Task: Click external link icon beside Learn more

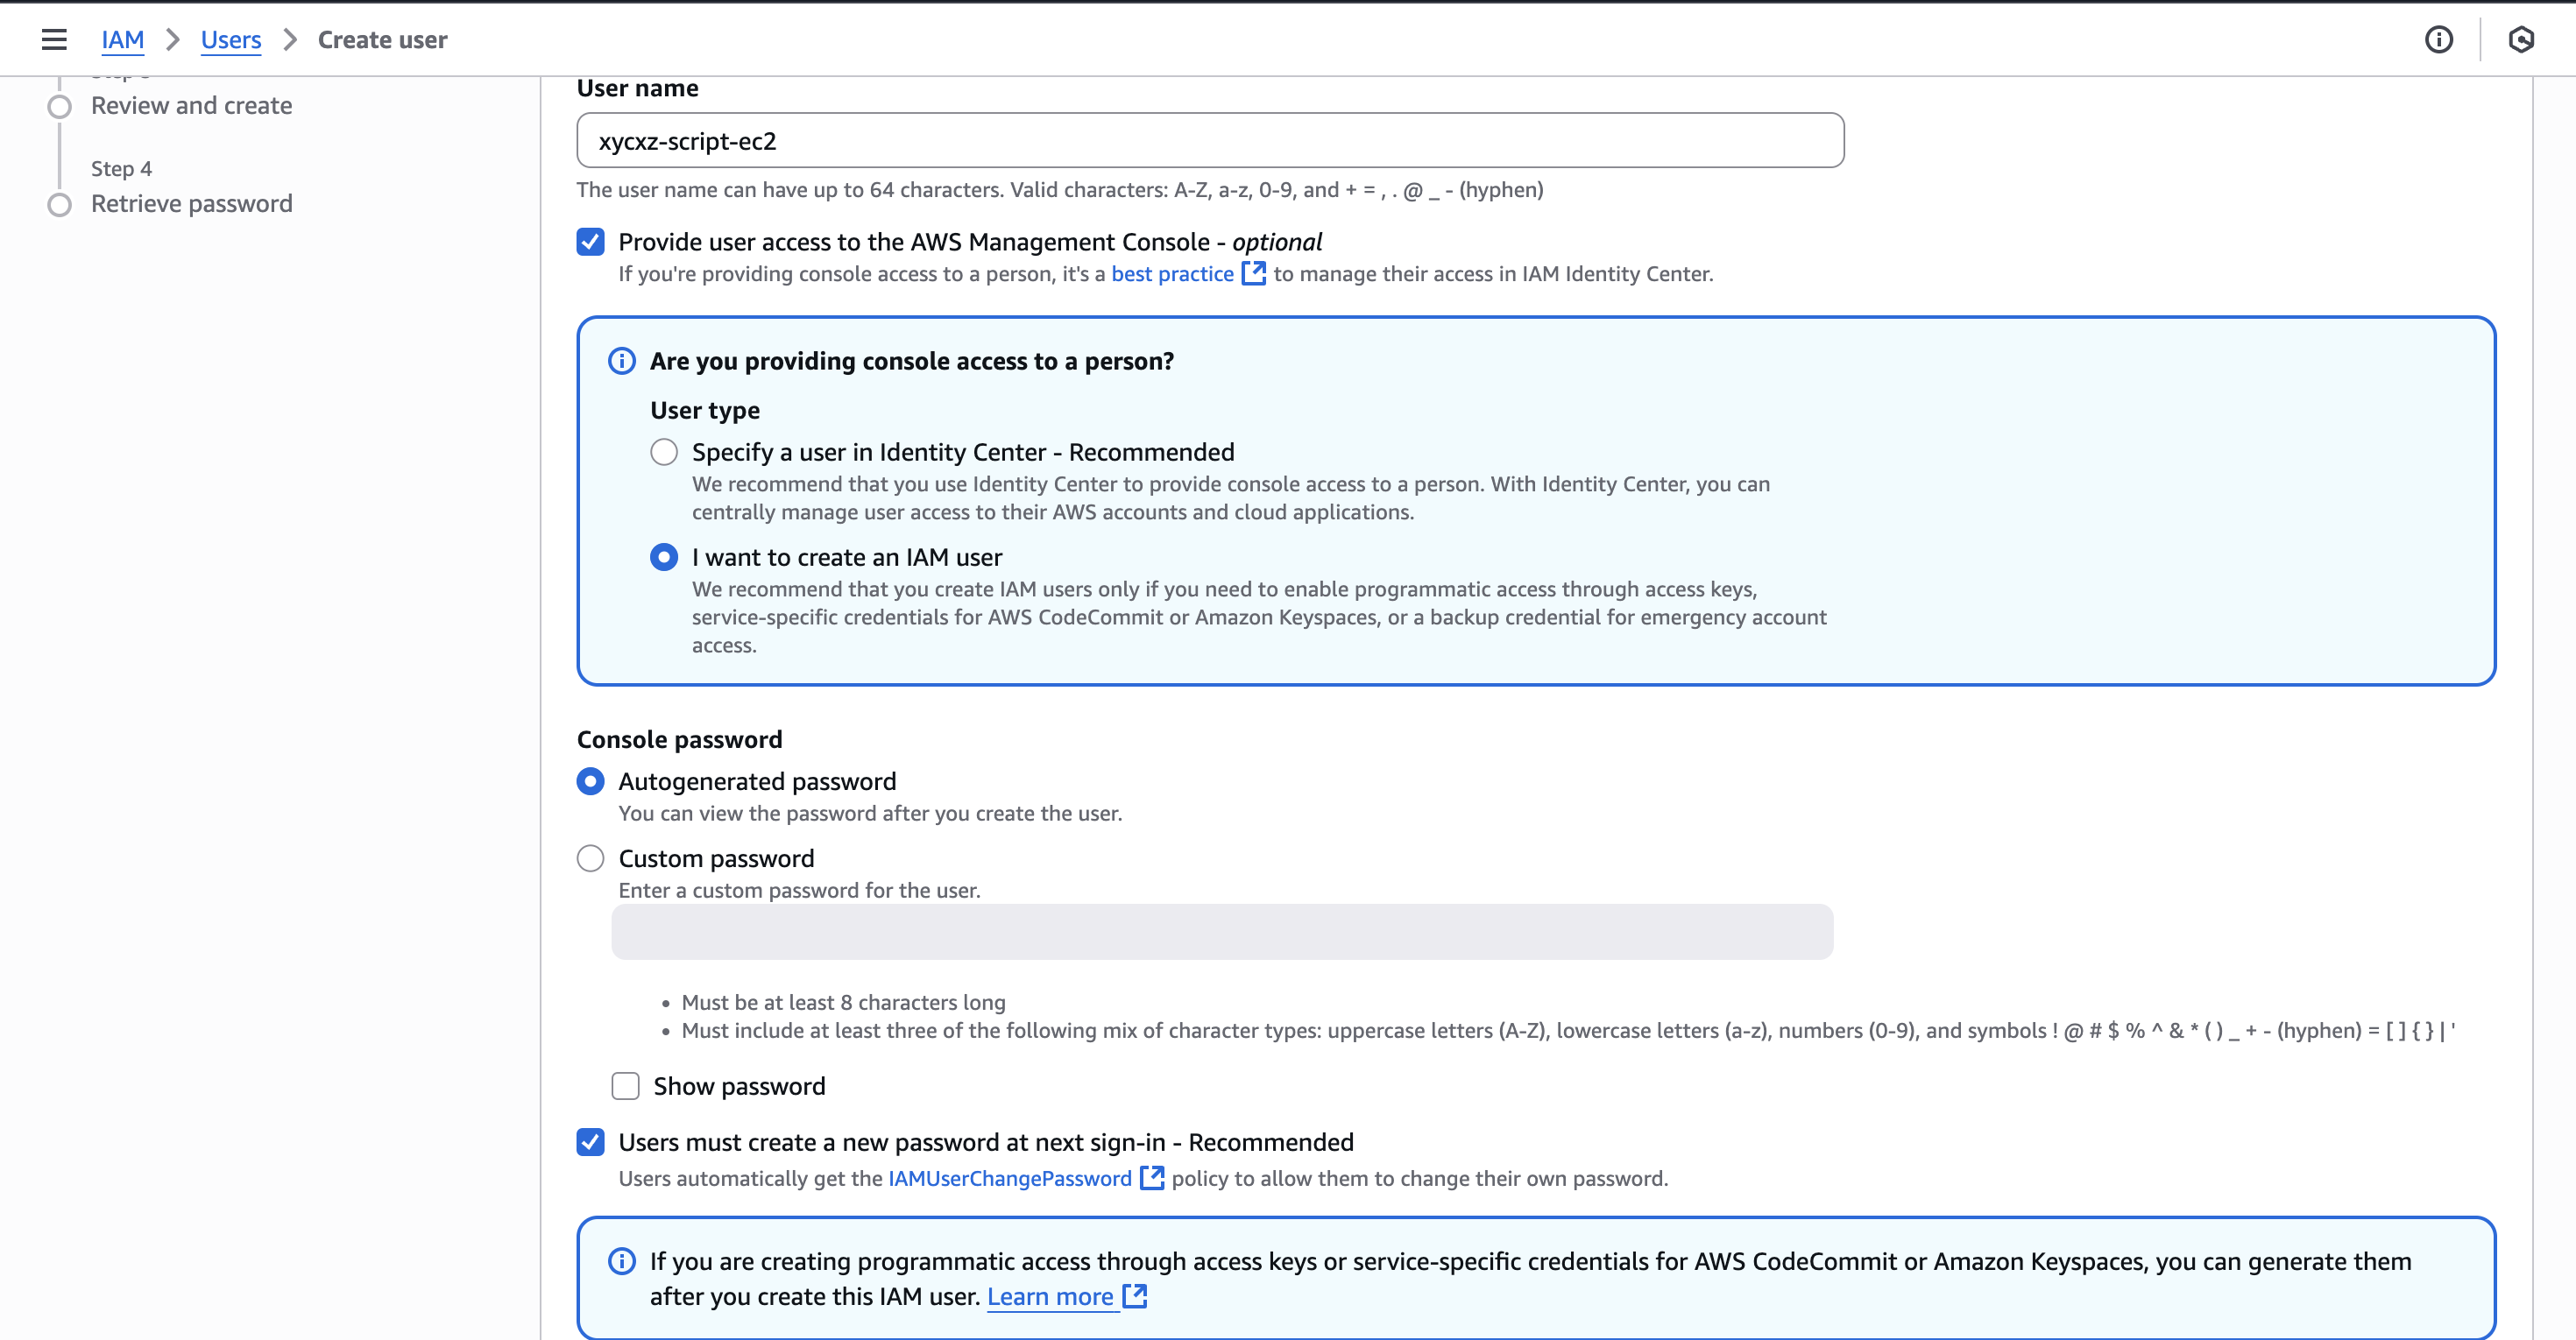Action: [1134, 1296]
